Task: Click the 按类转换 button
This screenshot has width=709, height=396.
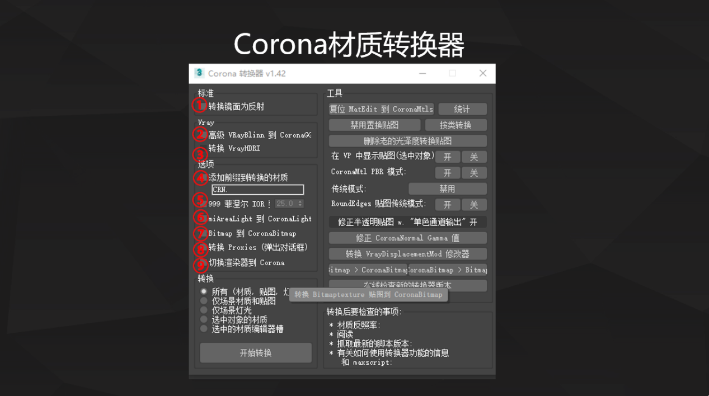Action: pyautogui.click(x=456, y=125)
